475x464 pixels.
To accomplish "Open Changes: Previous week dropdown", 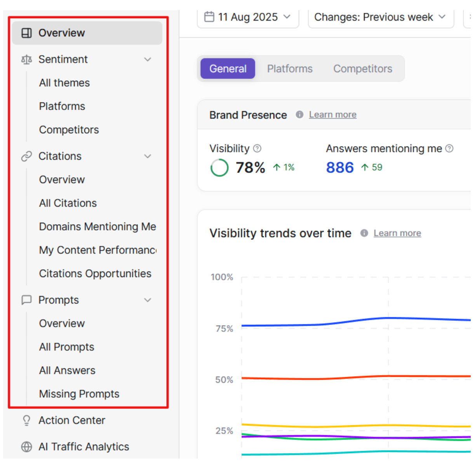I will 381,17.
